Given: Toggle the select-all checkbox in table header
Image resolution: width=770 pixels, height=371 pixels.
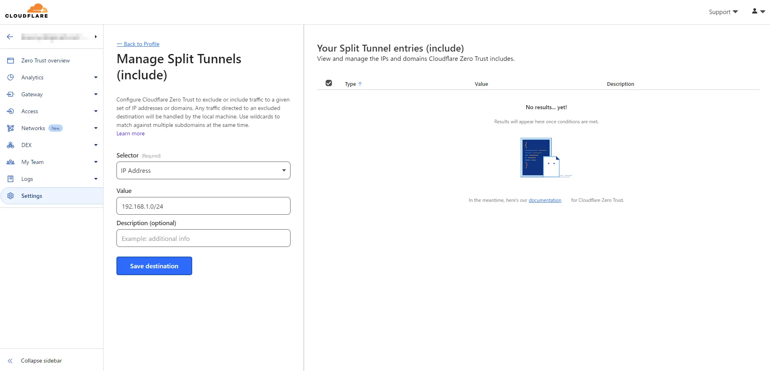Looking at the screenshot, I should coord(329,83).
